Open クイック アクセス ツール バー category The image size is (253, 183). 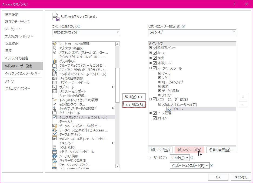coord(22,73)
